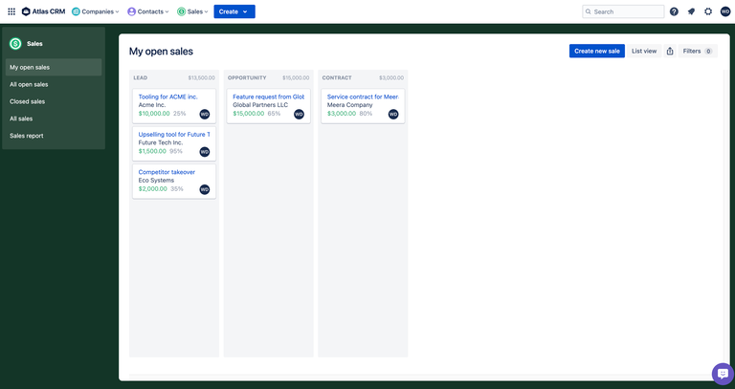Expand the Sales dropdown in top navigation
735x389 pixels.
click(x=193, y=11)
